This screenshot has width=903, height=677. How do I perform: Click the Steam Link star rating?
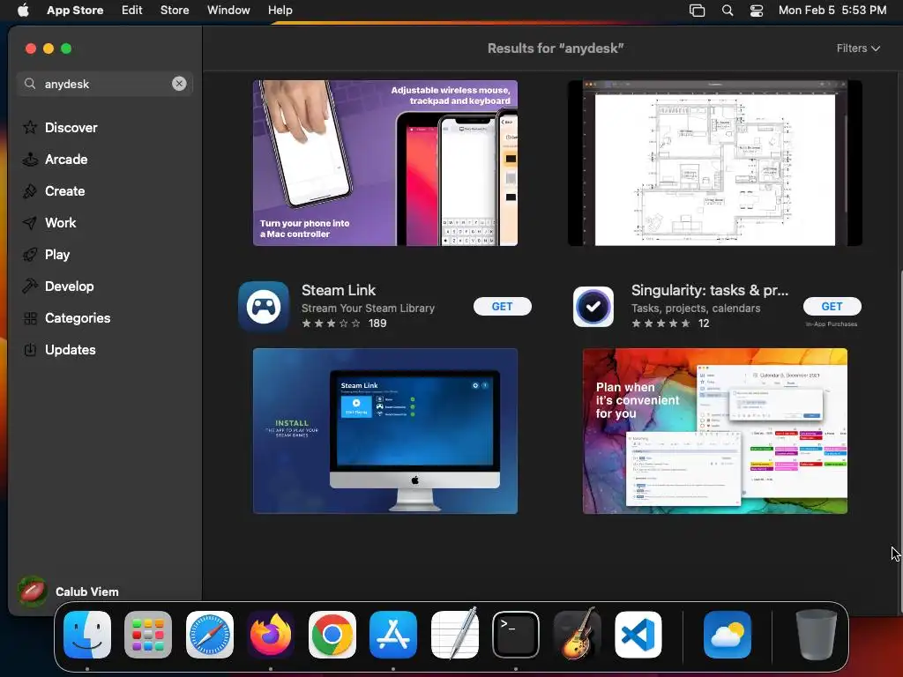tap(332, 324)
